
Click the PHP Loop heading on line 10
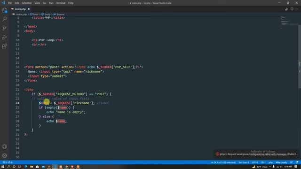(x=47, y=40)
